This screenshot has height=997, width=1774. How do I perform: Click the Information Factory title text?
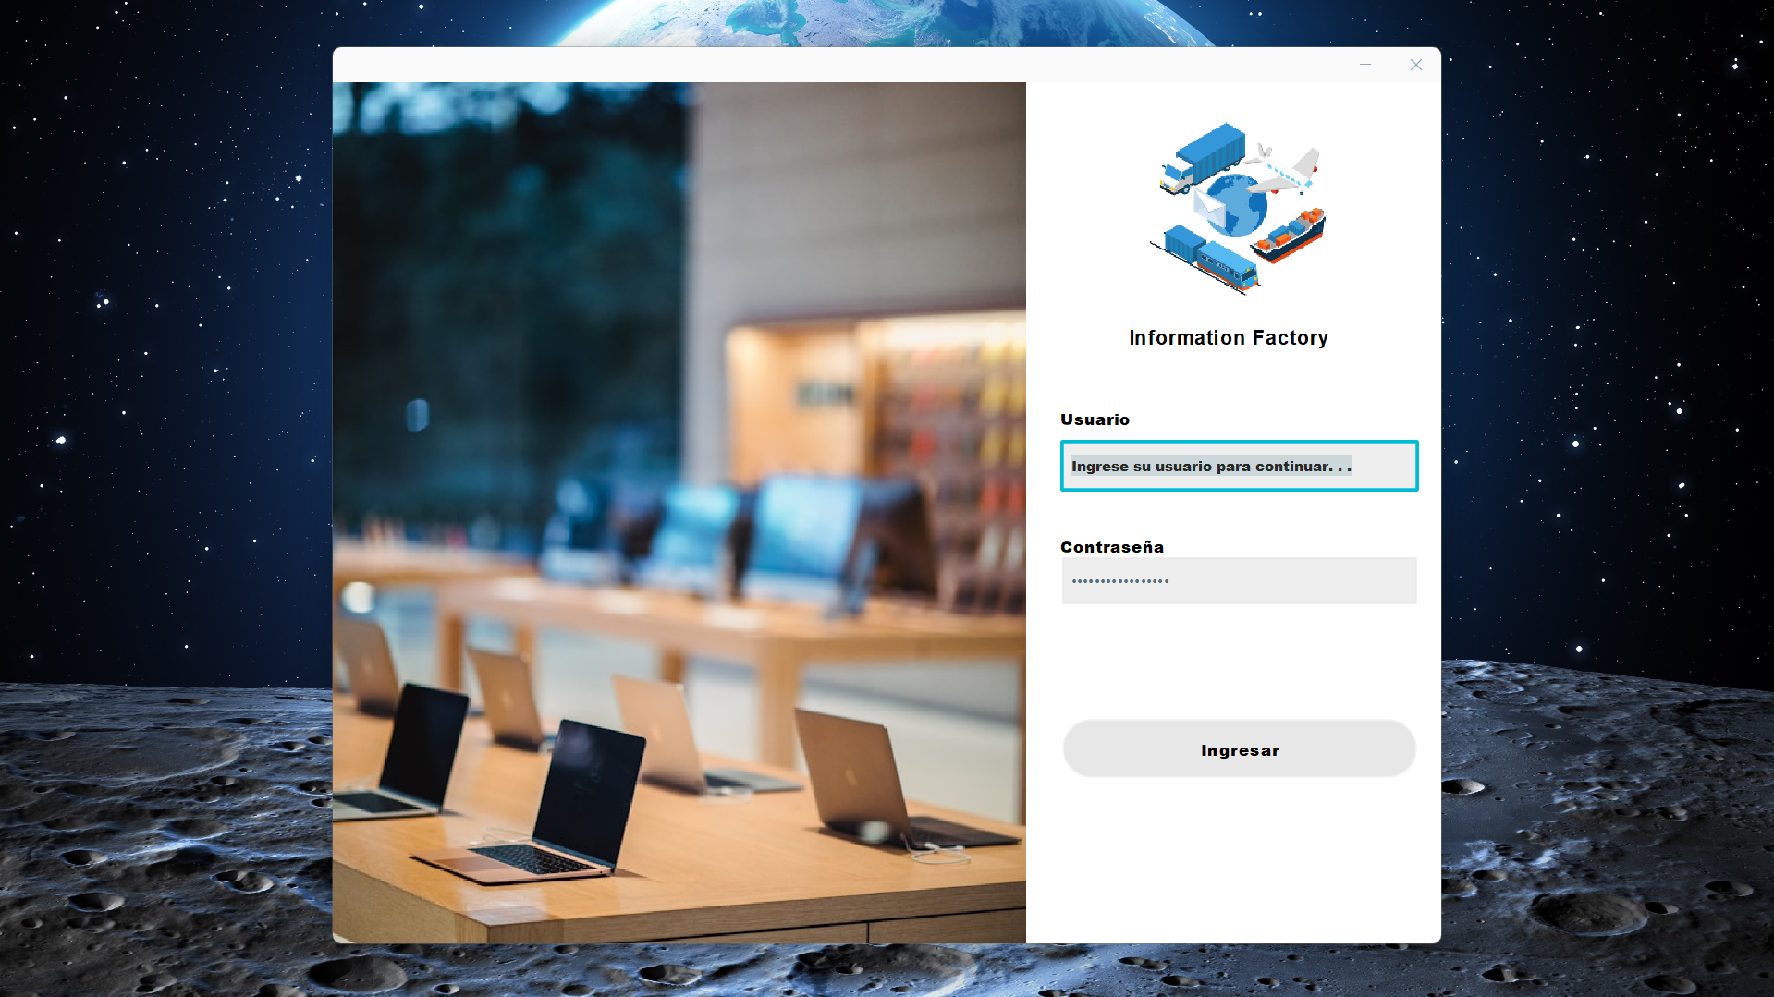[1229, 338]
